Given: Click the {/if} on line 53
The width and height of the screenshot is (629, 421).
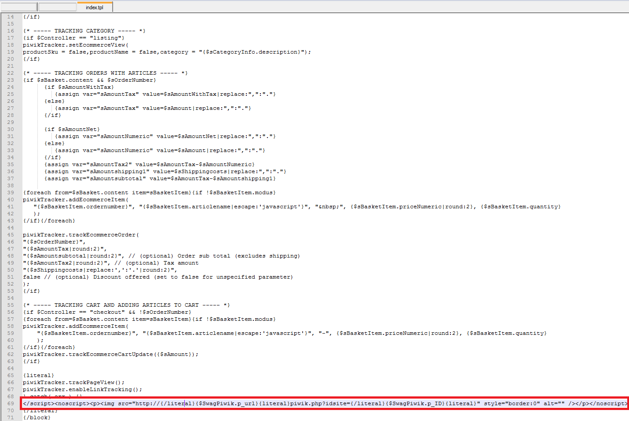Looking at the screenshot, I should coord(32,291).
